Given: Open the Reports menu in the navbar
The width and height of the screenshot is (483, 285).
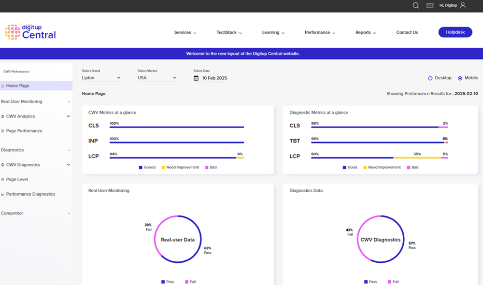Looking at the screenshot, I should [x=365, y=32].
